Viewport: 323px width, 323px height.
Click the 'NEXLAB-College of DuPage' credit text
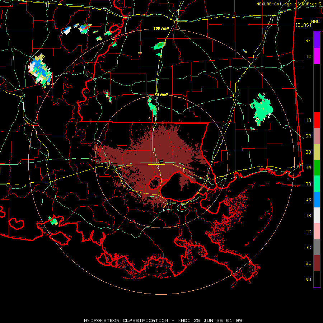point(287,4)
